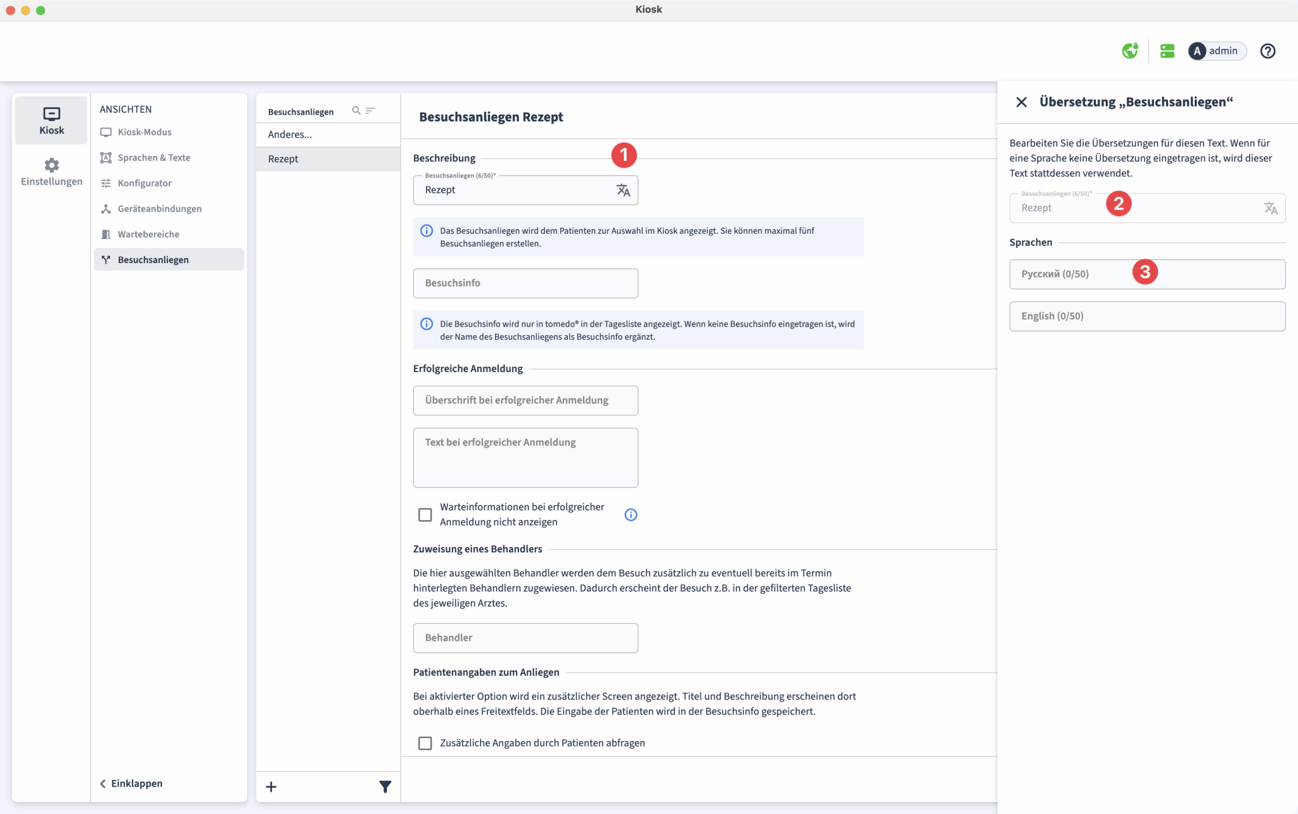Open the admin account menu
The width and height of the screenshot is (1298, 814).
(x=1216, y=51)
